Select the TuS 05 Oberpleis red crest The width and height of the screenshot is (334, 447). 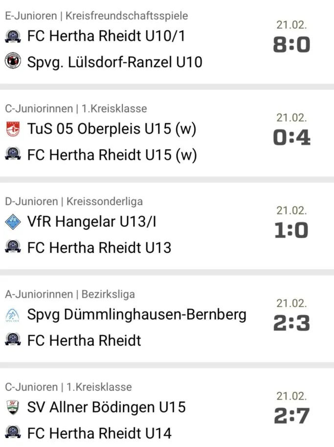pyautogui.click(x=13, y=129)
